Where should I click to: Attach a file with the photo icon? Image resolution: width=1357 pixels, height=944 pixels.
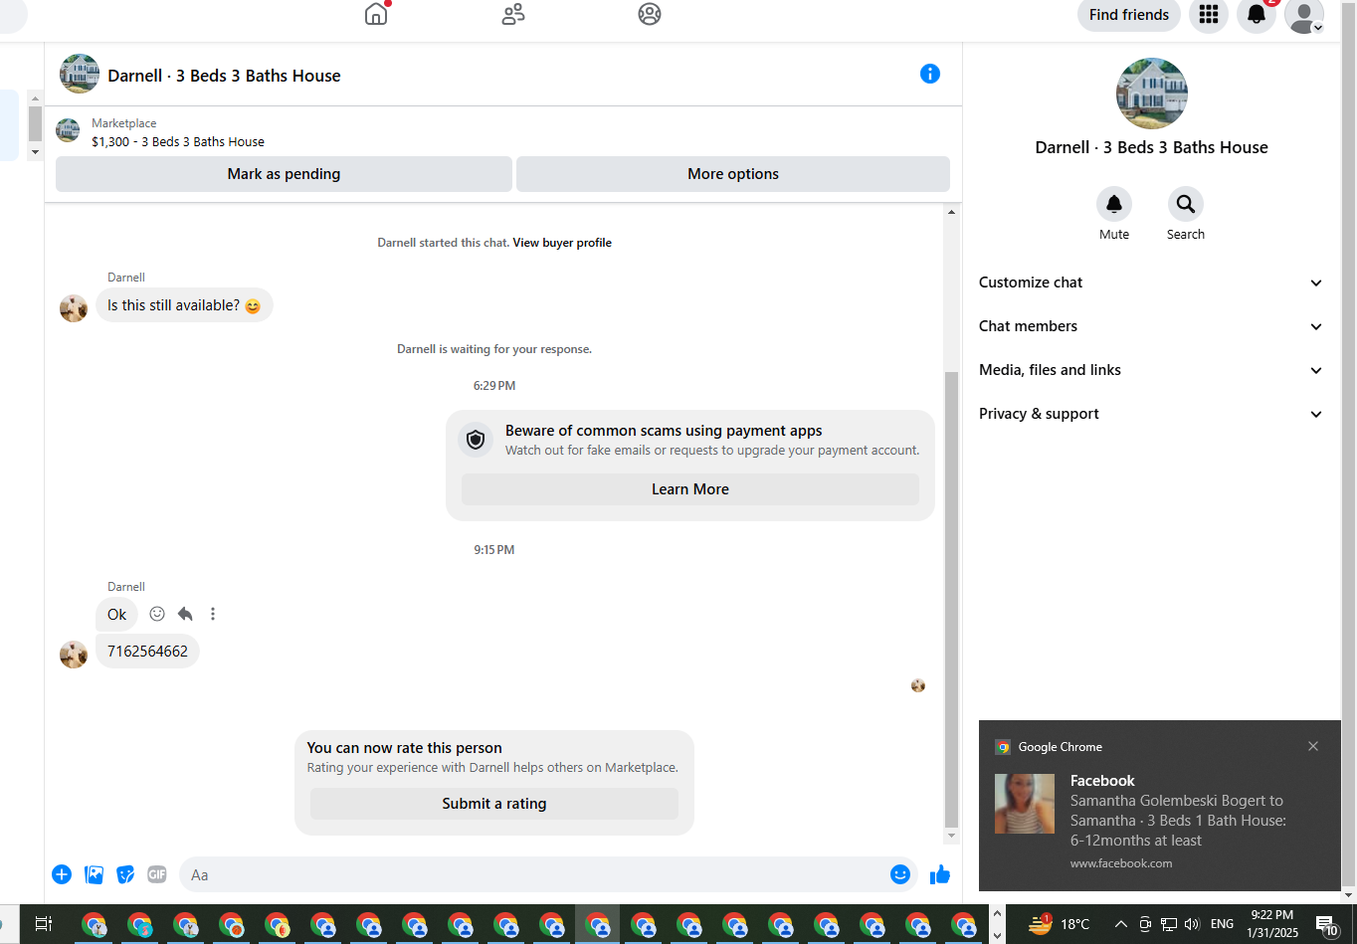(x=95, y=874)
